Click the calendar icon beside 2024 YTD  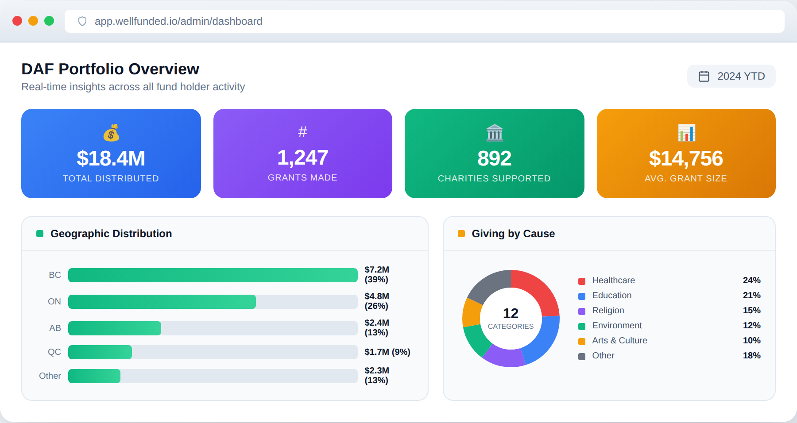[x=704, y=76]
